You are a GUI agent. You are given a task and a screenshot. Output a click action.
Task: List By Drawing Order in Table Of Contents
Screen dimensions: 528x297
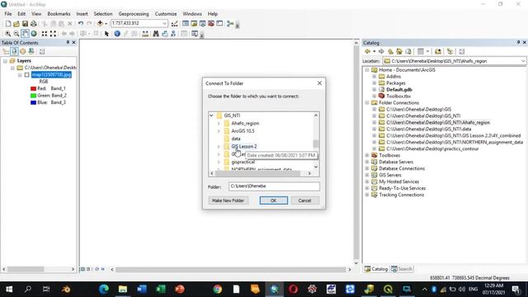[6, 51]
